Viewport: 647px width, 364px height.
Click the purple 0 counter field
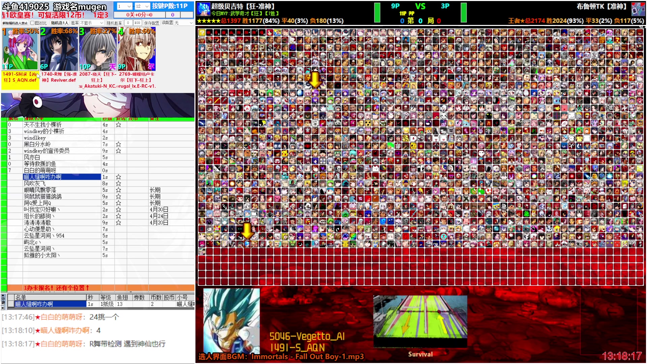click(173, 15)
